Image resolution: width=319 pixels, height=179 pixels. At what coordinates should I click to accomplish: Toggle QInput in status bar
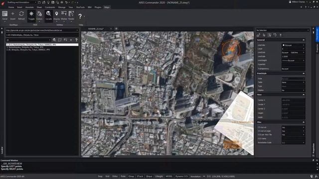(x=149, y=177)
